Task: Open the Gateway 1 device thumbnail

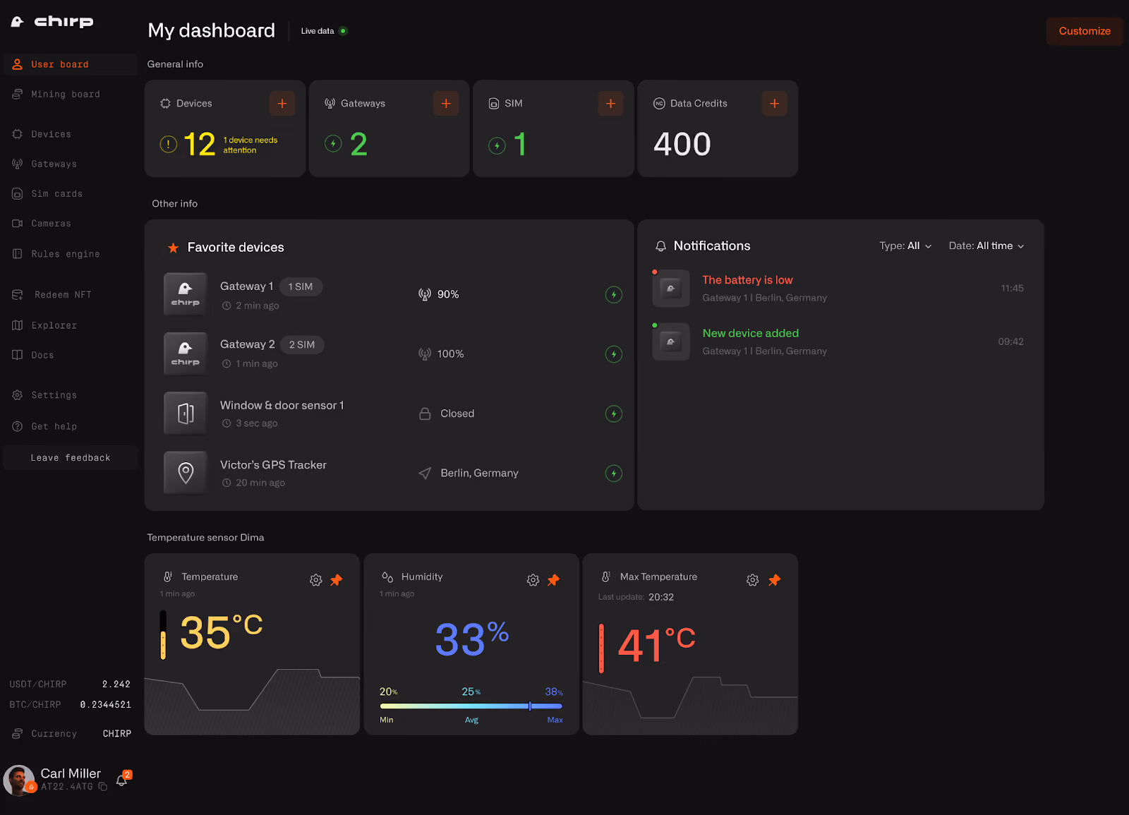Action: (x=186, y=294)
